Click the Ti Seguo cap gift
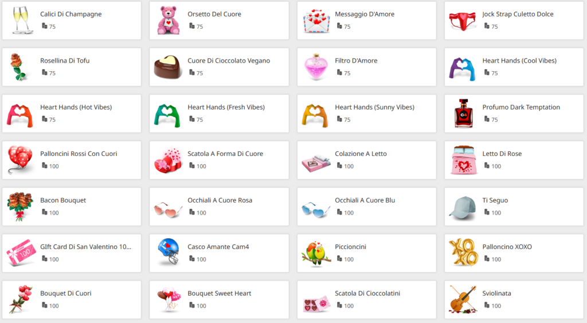The width and height of the screenshot is (587, 323). click(514, 207)
